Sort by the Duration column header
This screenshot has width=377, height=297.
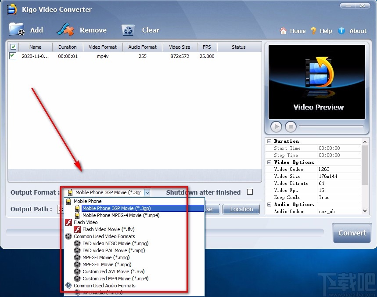tap(68, 47)
